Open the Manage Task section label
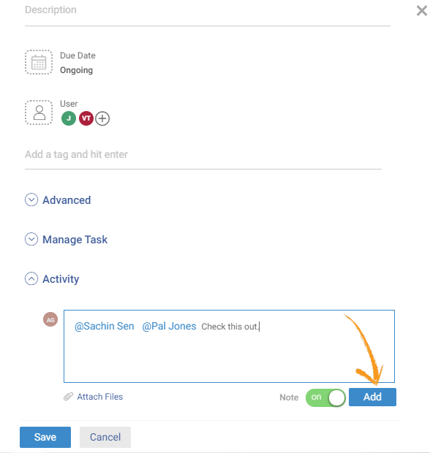Viewport: 430px width, 453px height. pyautogui.click(x=75, y=240)
